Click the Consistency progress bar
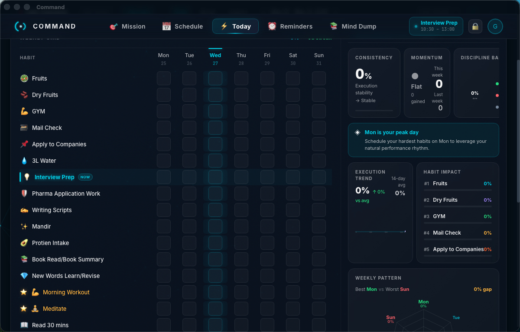This screenshot has height=332, width=520. point(374,110)
